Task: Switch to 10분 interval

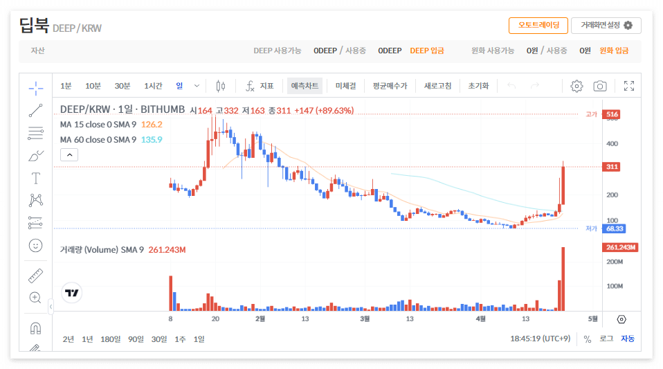Action: 93,86
